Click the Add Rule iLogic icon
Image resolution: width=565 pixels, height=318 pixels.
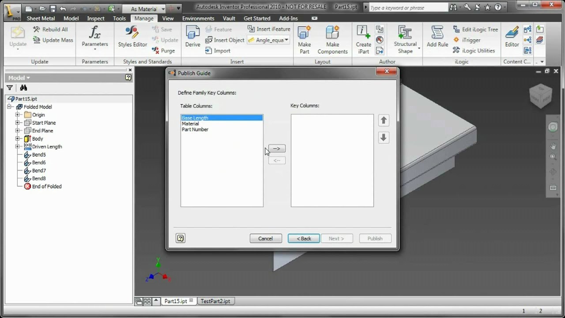437,33
